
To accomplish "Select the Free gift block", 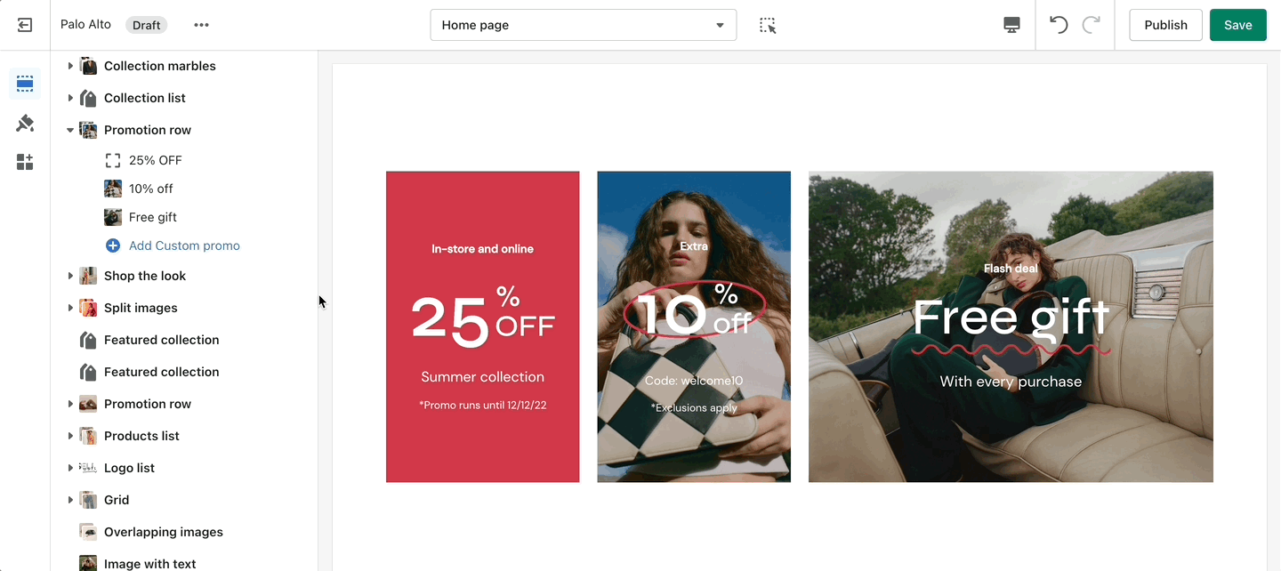I will pos(153,217).
